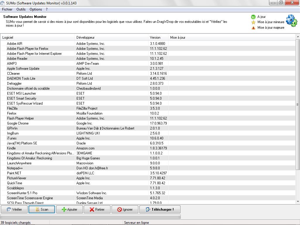The width and height of the screenshot is (300, 225).
Task: Open the Outils menu
Action: click(x=21, y=9)
